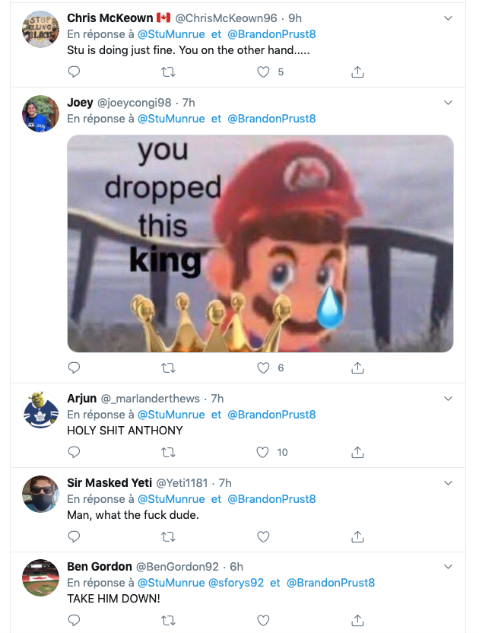Retweet Joey's Mario meme tweet
The image size is (479, 633).
click(169, 367)
